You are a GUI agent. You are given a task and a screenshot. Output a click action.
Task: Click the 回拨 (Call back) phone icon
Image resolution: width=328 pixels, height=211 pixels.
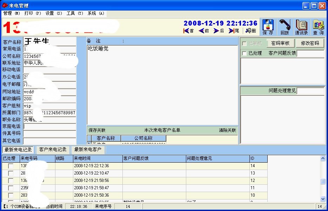tap(285, 27)
